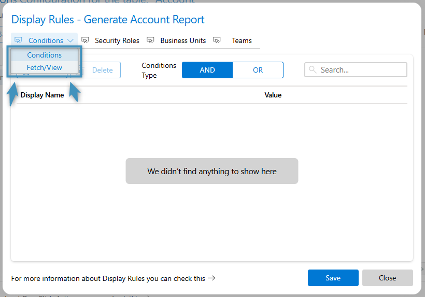425x297 pixels.
Task: Click the Security Roles tab icon
Action: click(x=85, y=40)
